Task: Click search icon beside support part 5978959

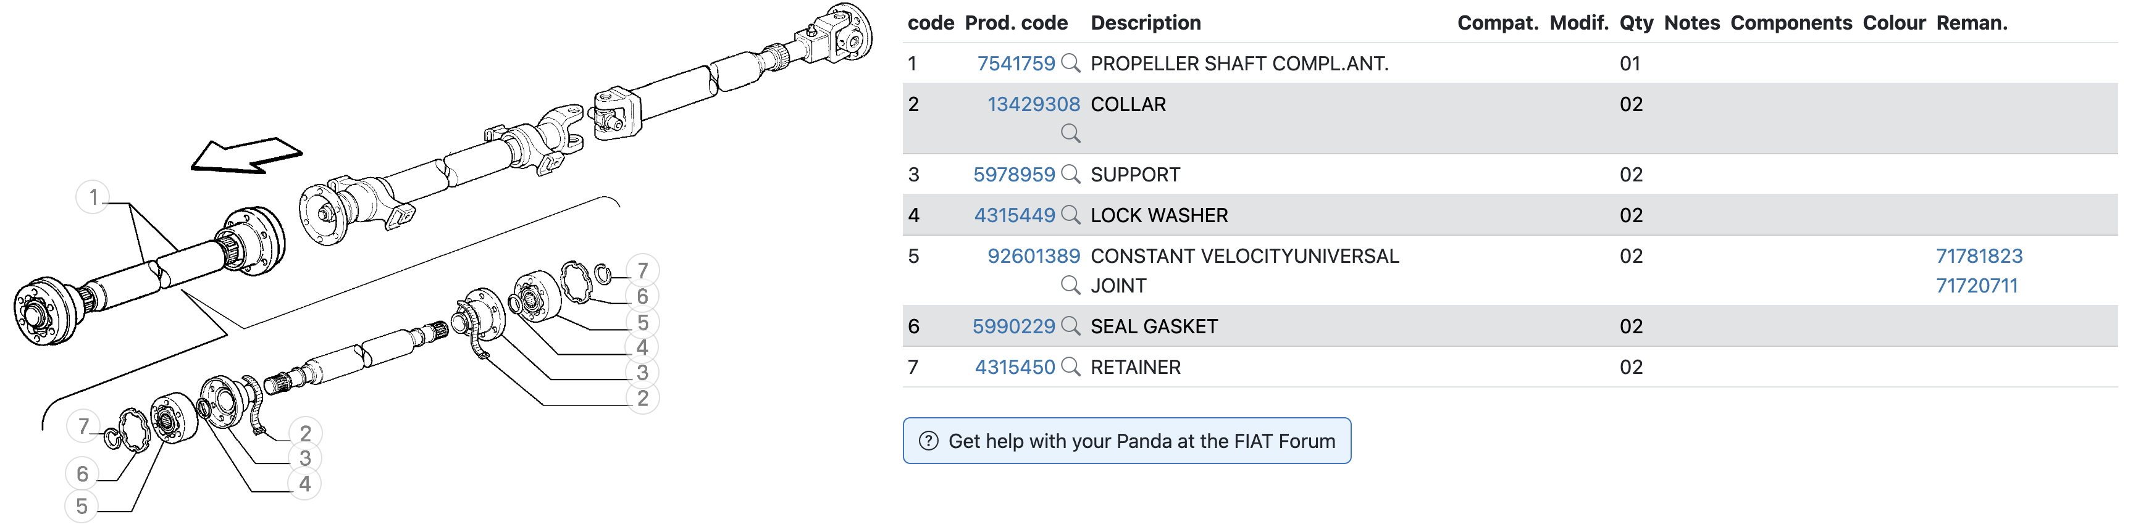Action: click(1071, 175)
